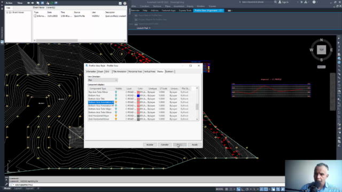Click the Event Viewer tree node icon
342x192 pixels.
coord(10,12)
